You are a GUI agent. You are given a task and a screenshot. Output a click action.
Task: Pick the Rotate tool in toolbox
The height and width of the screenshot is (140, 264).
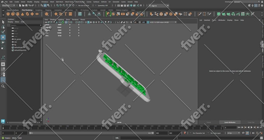(3, 42)
